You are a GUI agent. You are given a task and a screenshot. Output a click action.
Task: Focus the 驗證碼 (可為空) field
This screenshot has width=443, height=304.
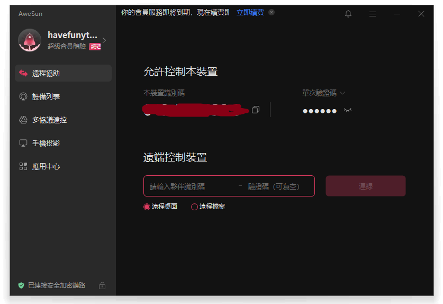pyautogui.click(x=274, y=186)
